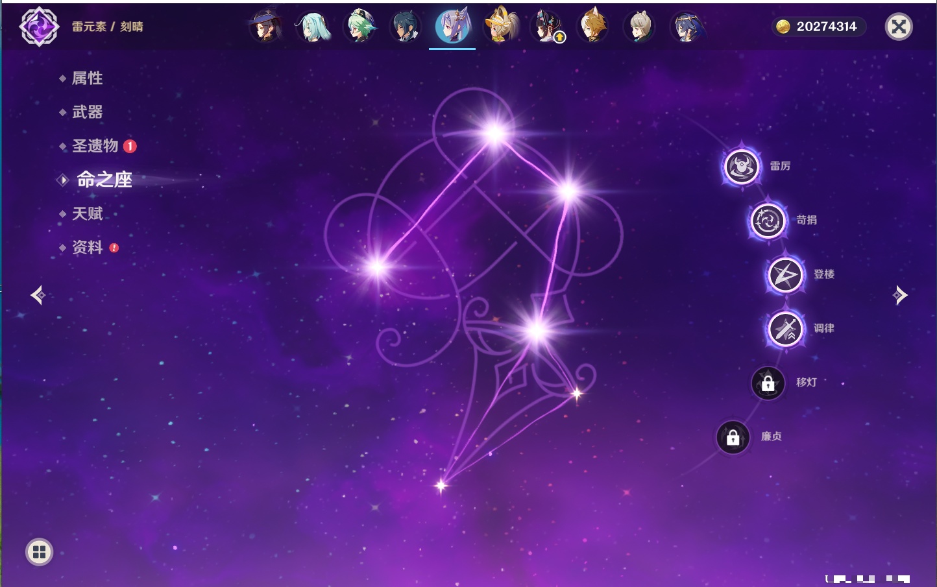Viewport: 937px width, 587px height.
Task: Click the locked 廉贞 constellation node
Action: coord(733,437)
